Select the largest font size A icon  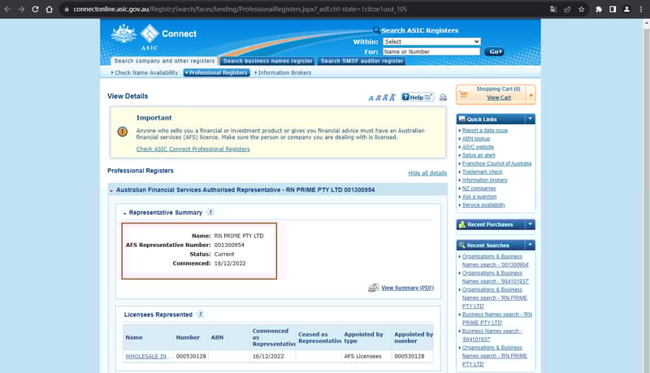click(392, 98)
